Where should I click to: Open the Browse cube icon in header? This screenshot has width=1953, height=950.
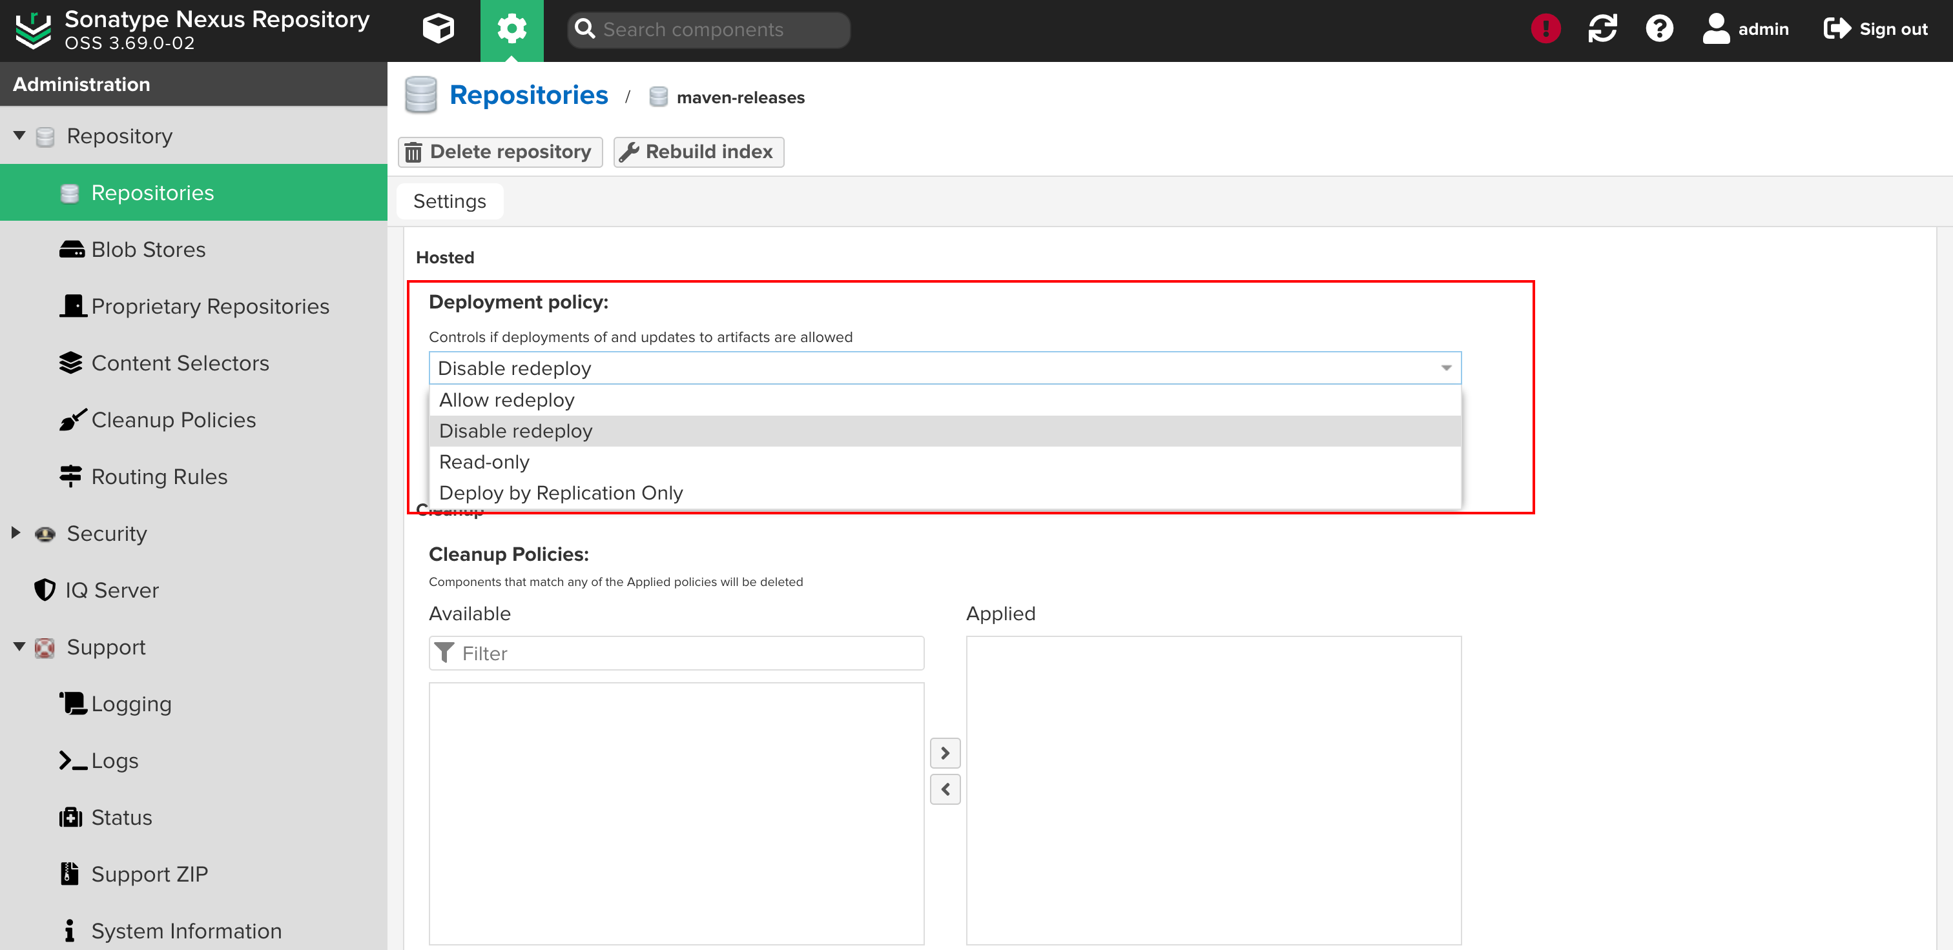coord(437,29)
